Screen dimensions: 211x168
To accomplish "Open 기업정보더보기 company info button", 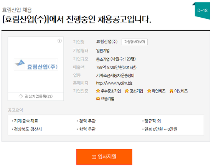I will [135, 42].
